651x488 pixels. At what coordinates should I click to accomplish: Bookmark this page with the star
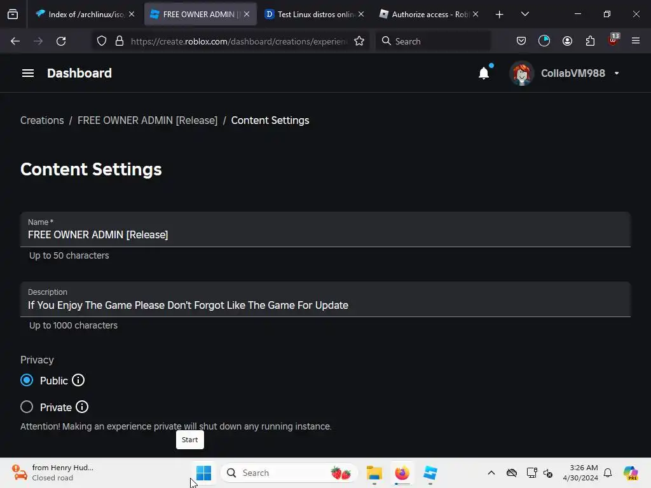[x=359, y=41]
